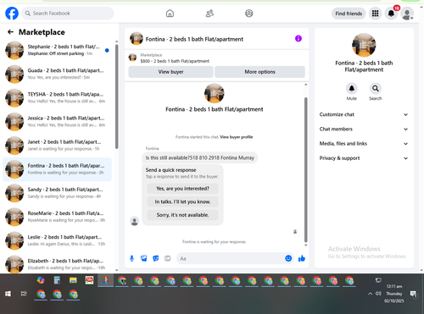424x314 pixels.
Task: Show hidden system tray icons
Action: point(370,294)
